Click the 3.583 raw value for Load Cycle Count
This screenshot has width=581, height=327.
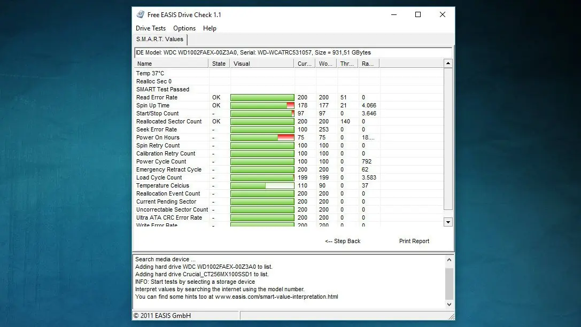point(369,178)
